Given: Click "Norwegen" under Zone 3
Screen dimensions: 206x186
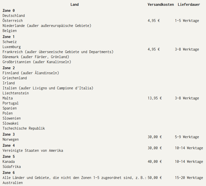Looking at the screenshot, I should click(x=11, y=139).
